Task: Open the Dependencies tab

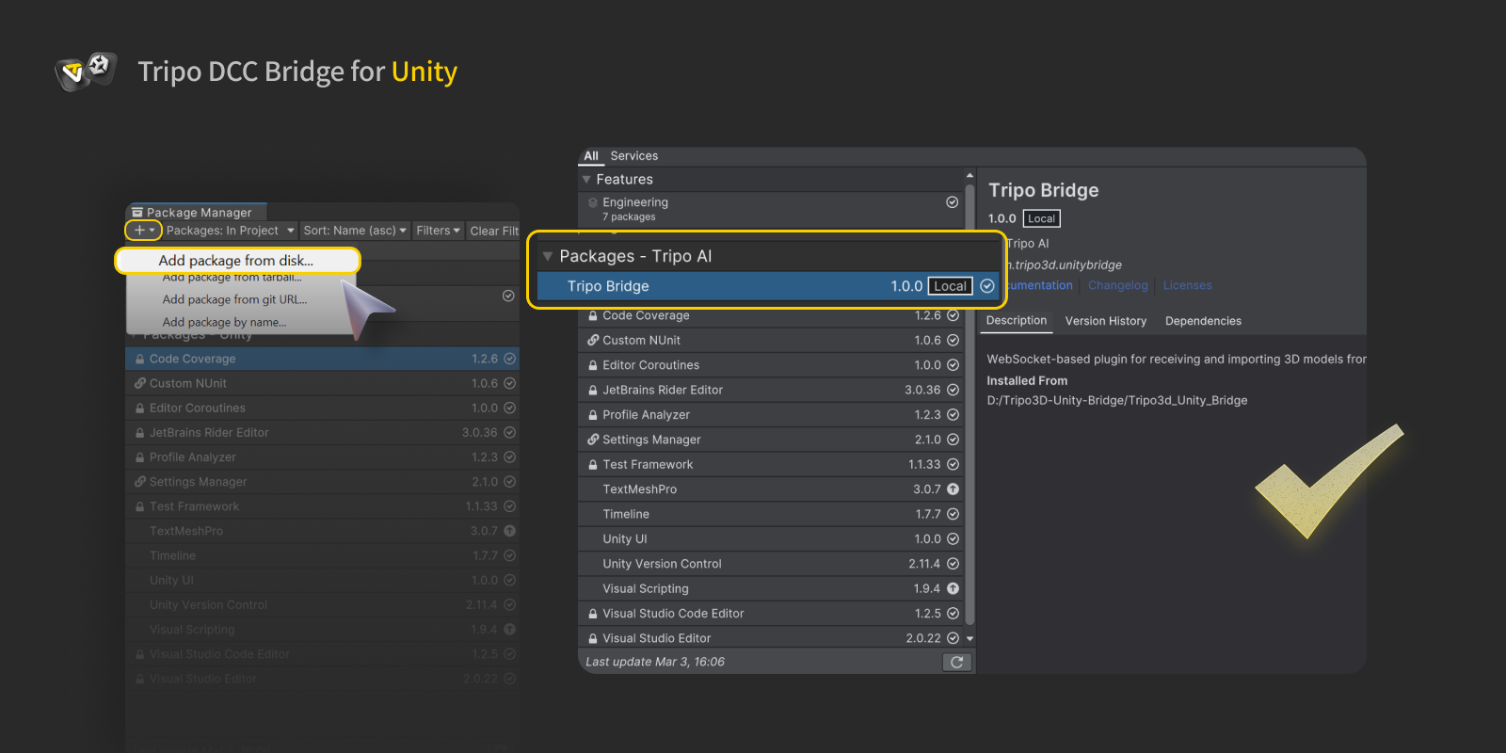Action: coord(1203,321)
